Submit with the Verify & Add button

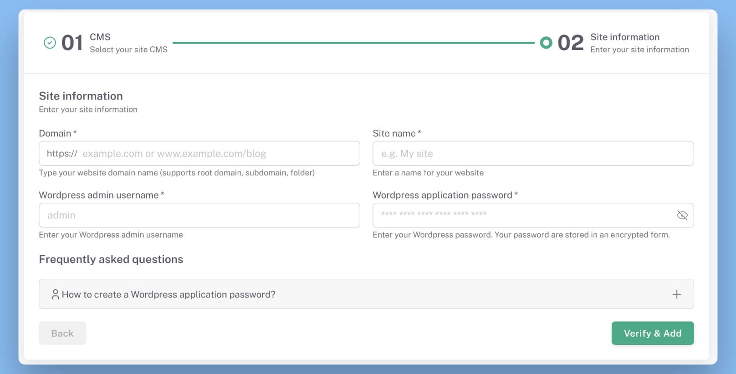(x=653, y=333)
